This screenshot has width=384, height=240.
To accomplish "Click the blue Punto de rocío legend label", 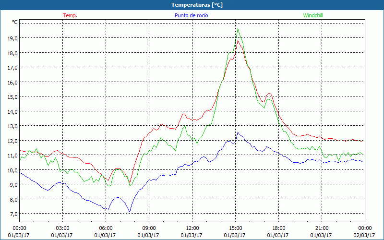I will click(x=191, y=15).
